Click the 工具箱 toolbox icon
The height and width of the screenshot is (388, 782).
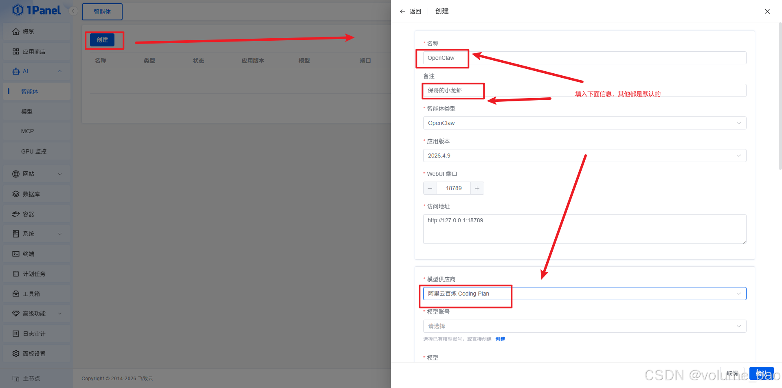click(16, 294)
